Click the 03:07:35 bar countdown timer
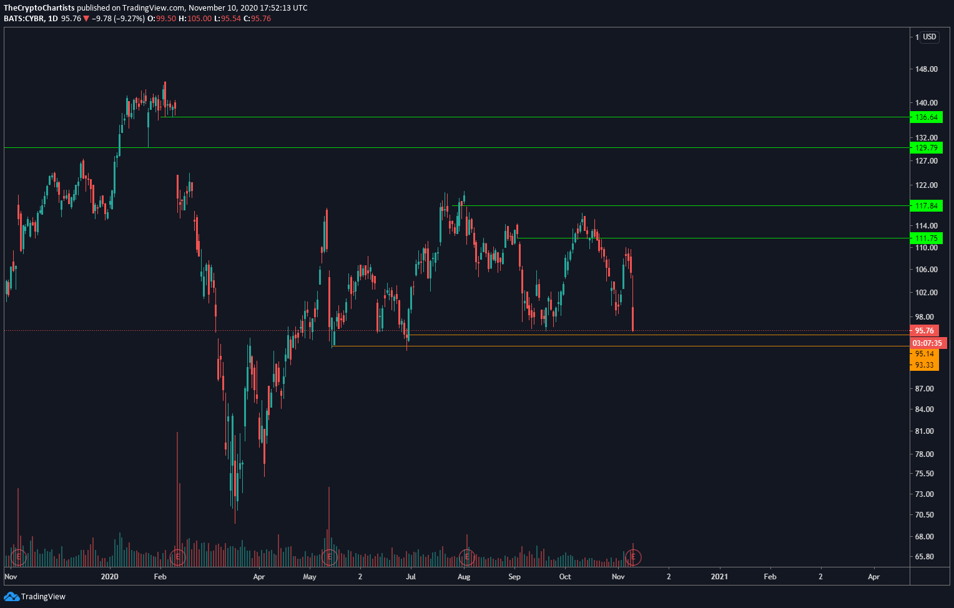The image size is (954, 608). (927, 343)
